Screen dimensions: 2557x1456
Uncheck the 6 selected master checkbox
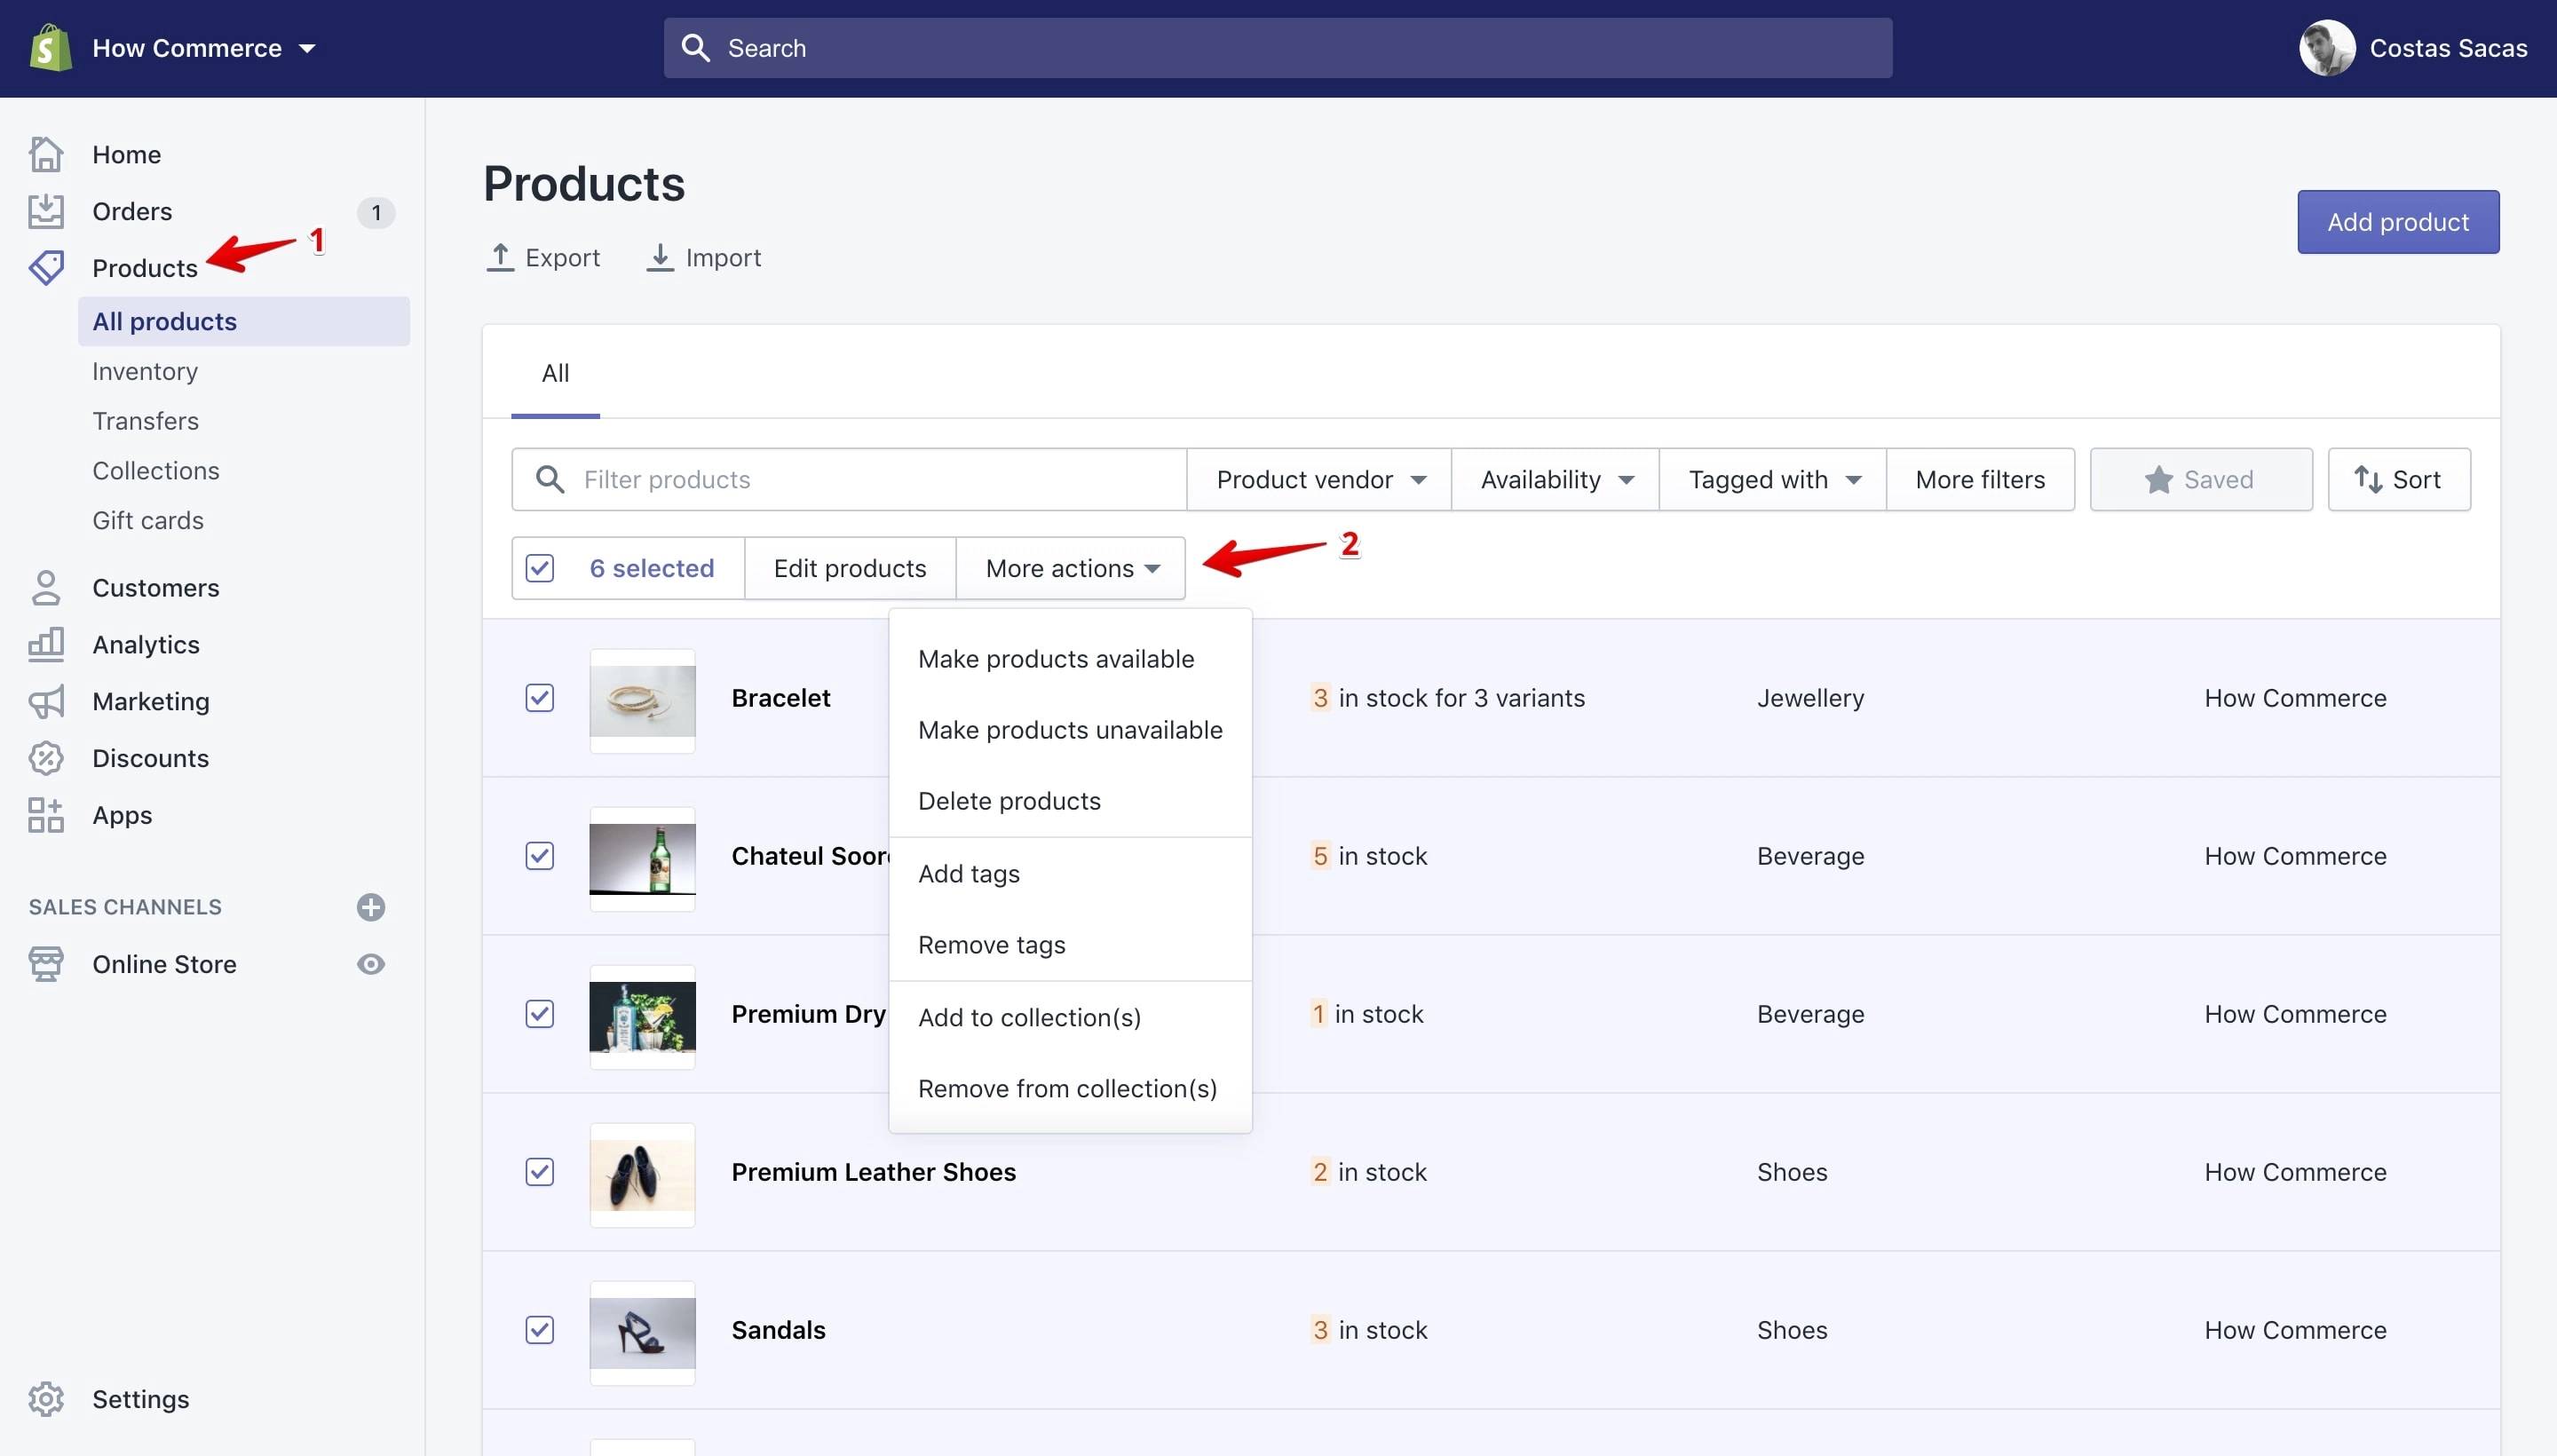[x=540, y=568]
